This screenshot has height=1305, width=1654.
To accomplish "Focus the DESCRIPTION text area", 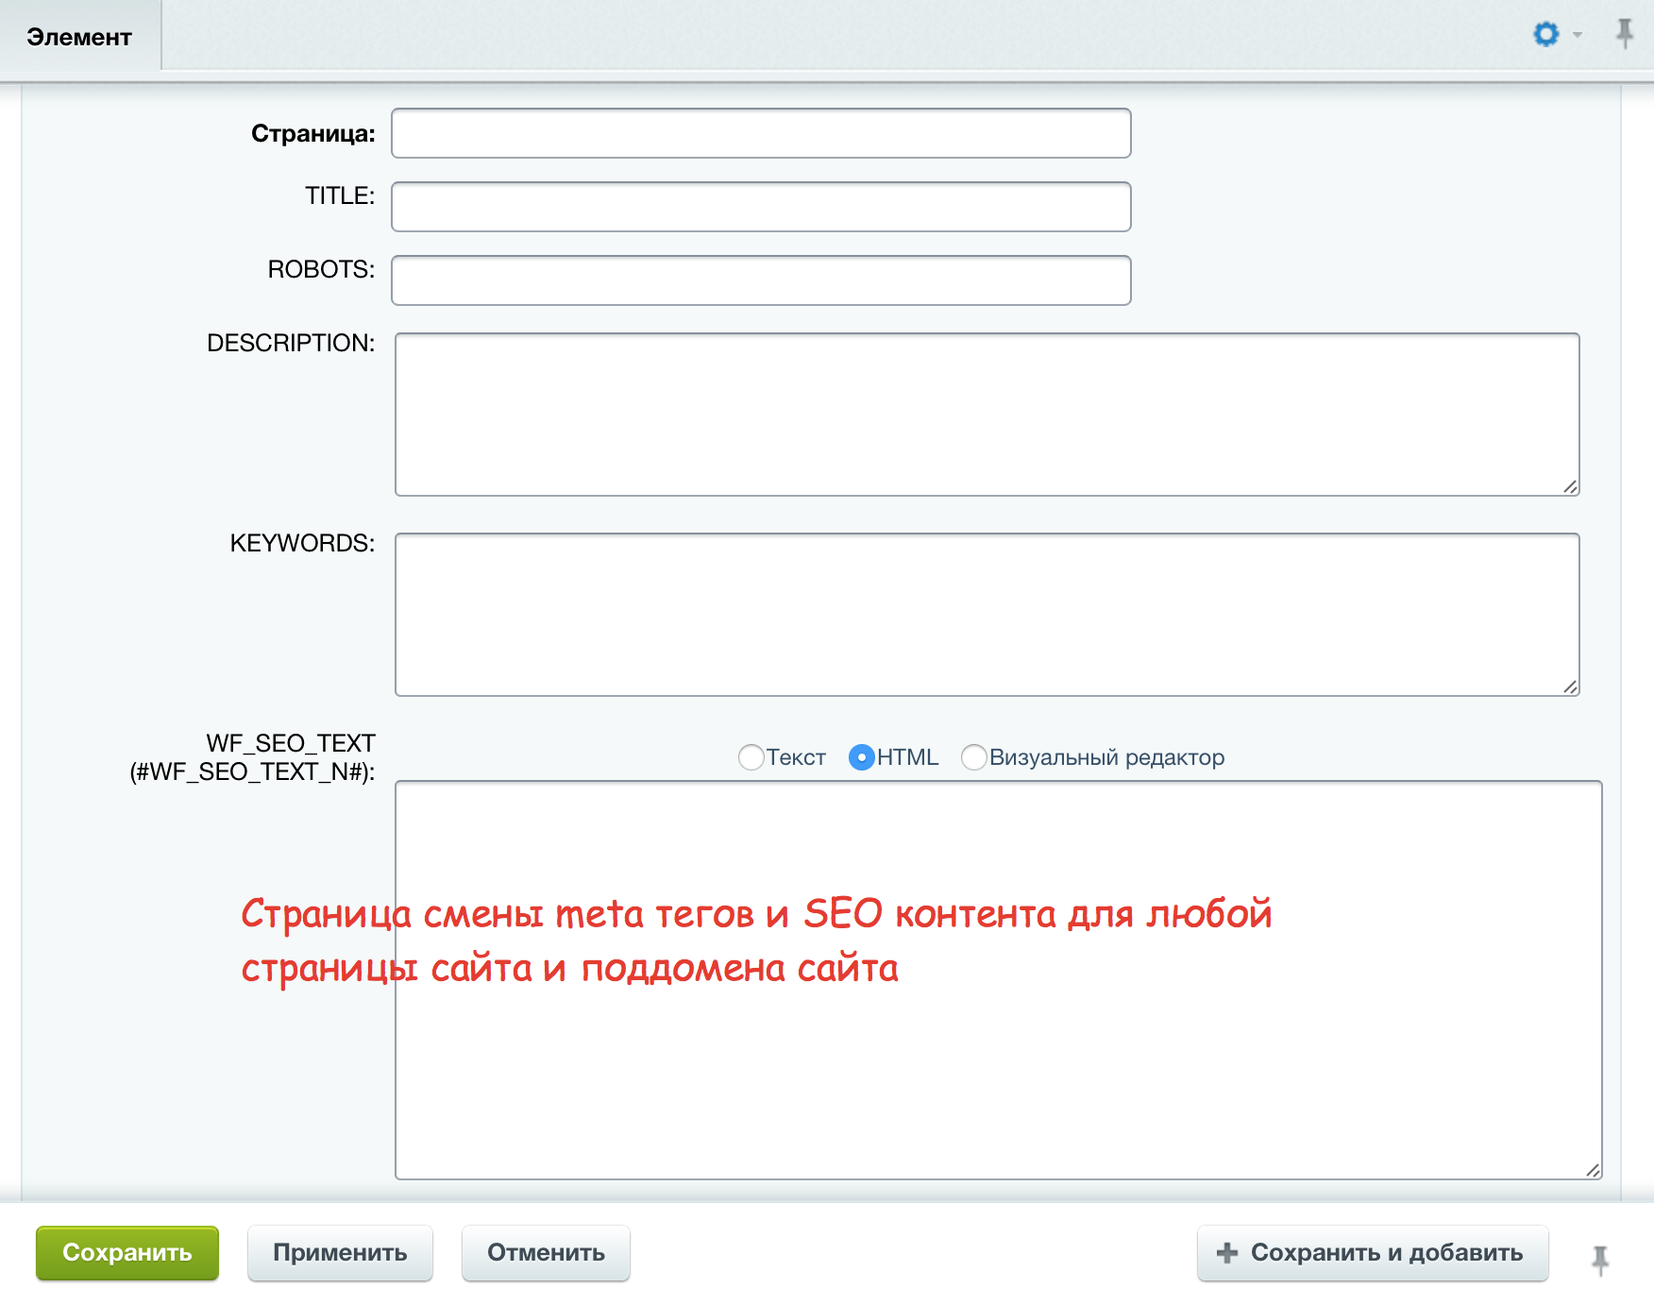I will click(987, 414).
